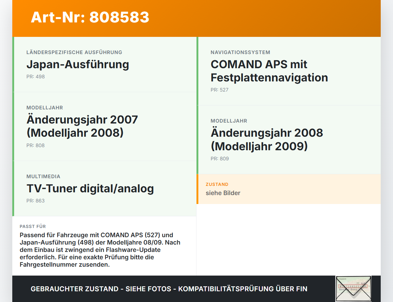This screenshot has width=393, height=302.
Task: Click the PR: 863 code label
Action: pos(36,201)
